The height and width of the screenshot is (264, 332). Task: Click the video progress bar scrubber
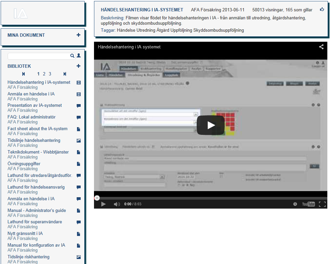tap(97, 198)
